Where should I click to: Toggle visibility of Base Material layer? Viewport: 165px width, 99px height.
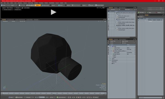(x=108, y=54)
